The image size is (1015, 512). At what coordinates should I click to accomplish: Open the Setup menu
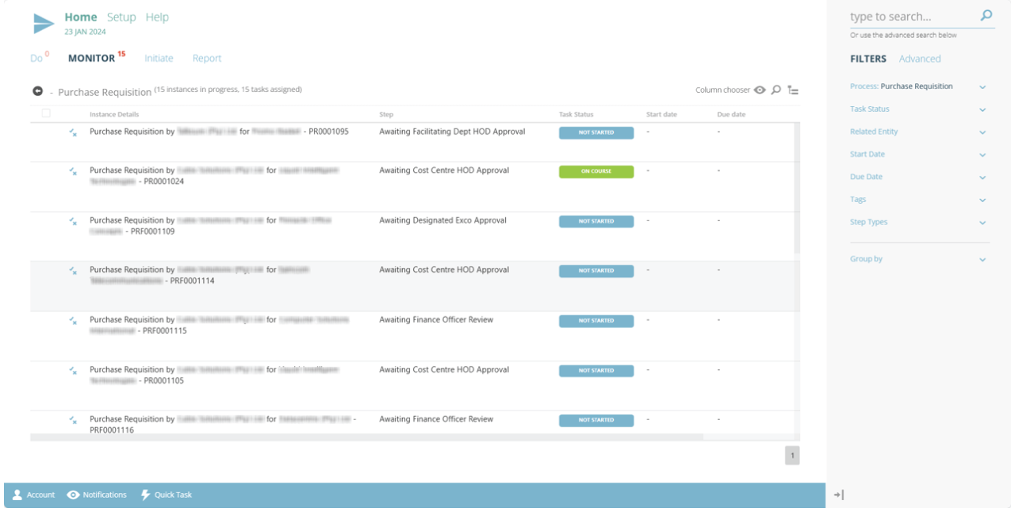tap(121, 17)
